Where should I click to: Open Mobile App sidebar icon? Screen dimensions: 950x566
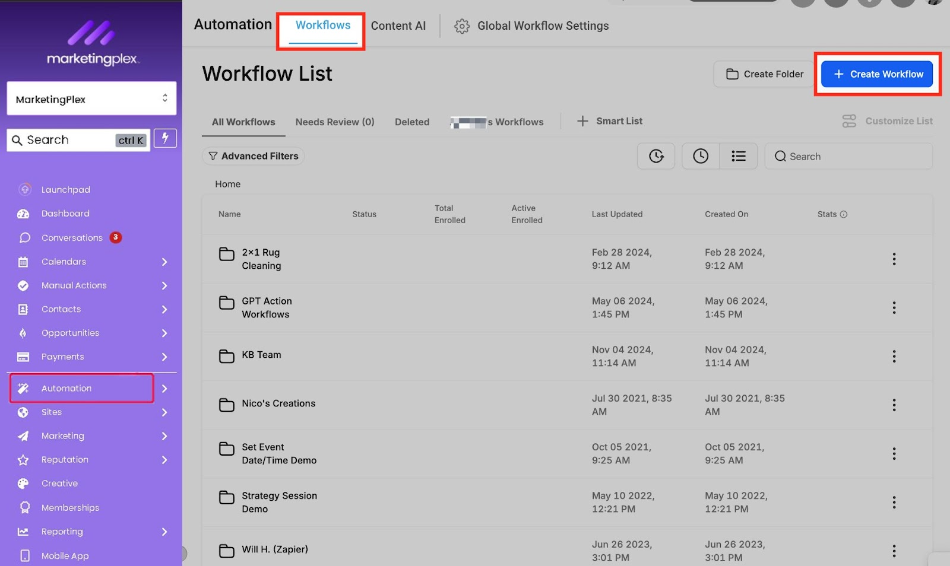coord(24,555)
